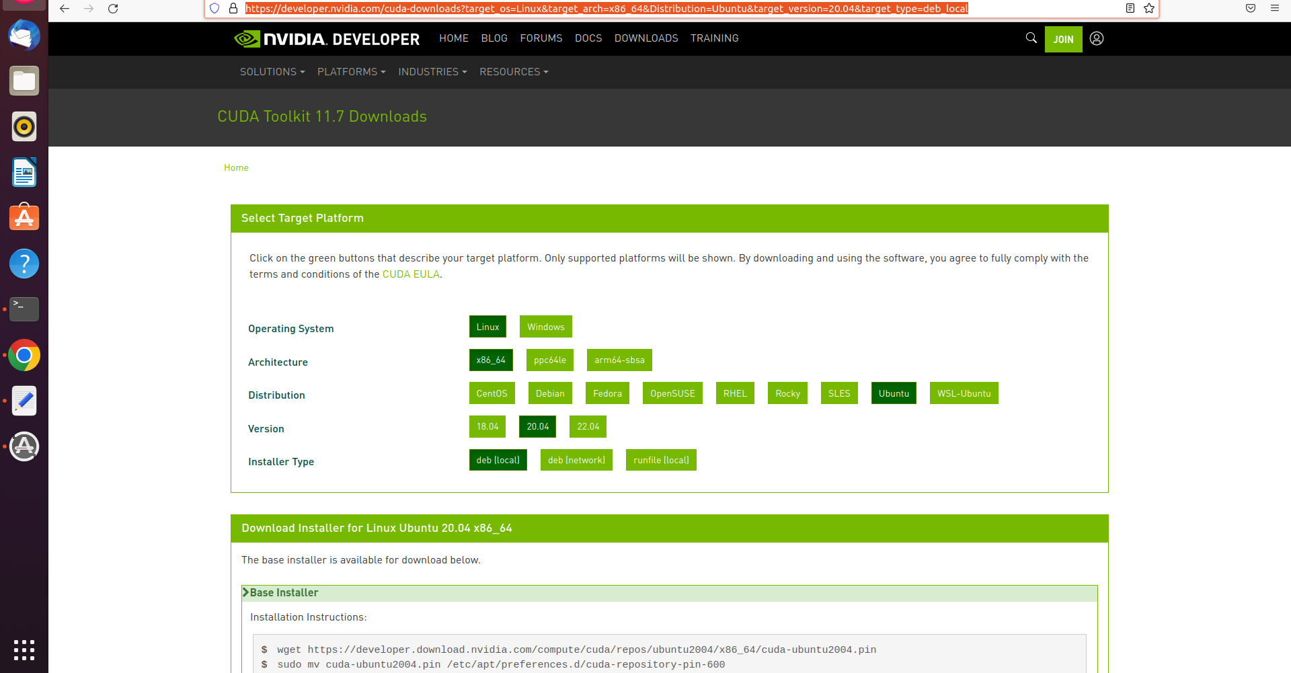Open Rhythmbox from the dock
This screenshot has height=673, width=1291.
24,126
